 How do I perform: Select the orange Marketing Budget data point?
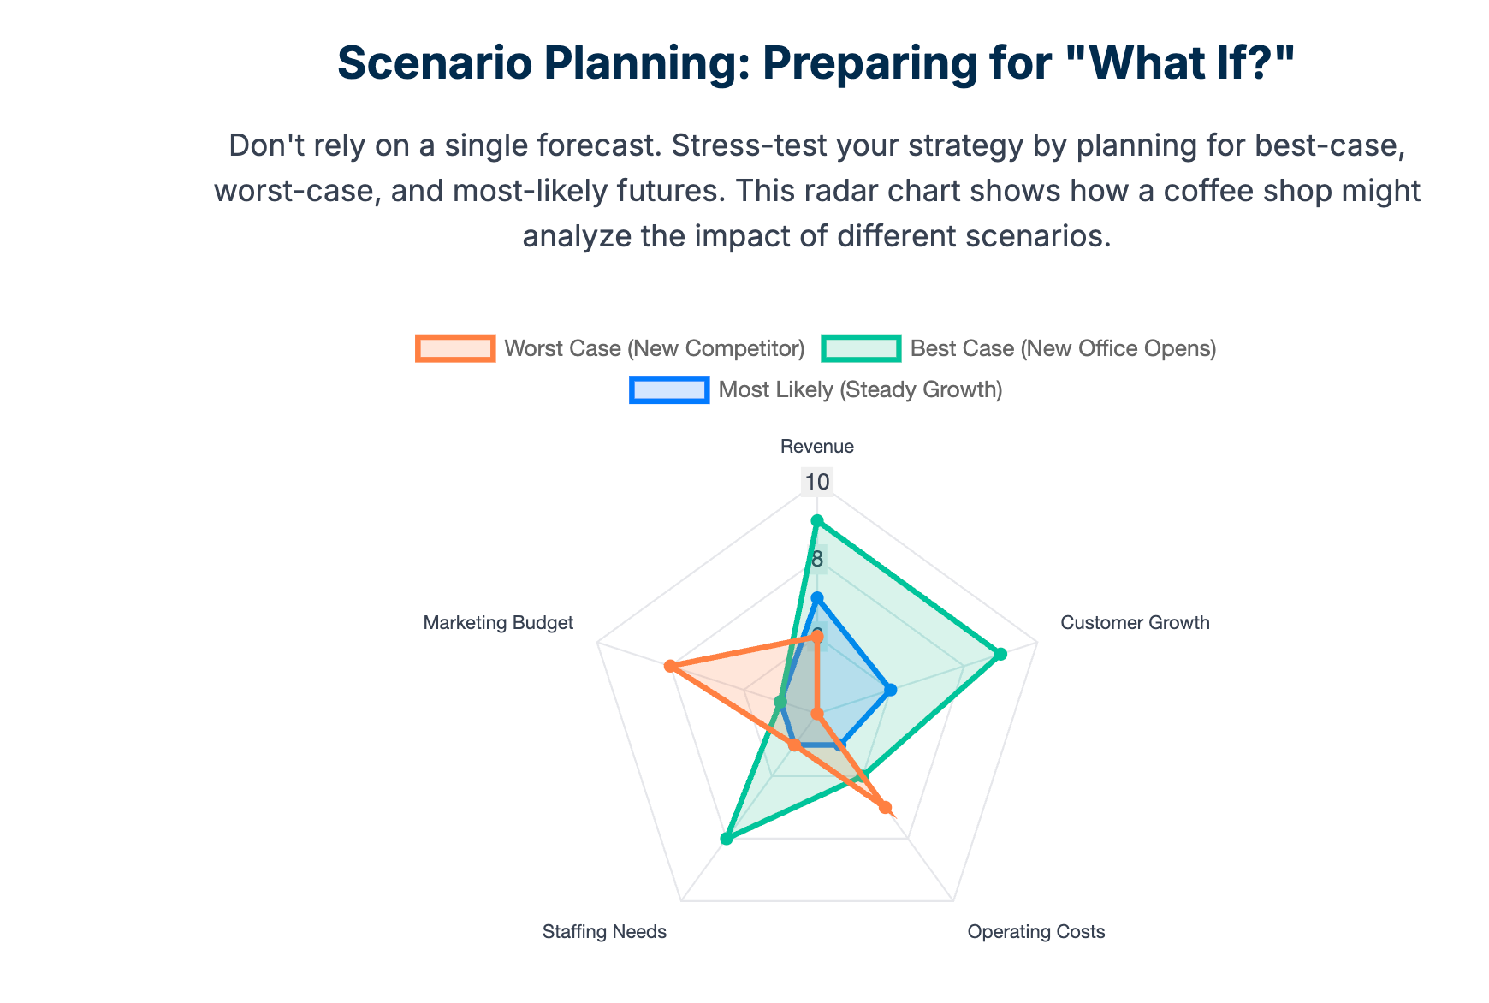670,666
